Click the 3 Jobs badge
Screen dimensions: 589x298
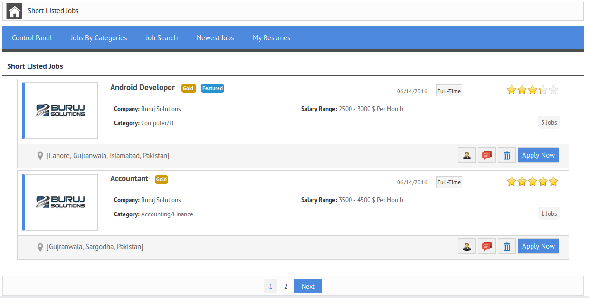pos(549,122)
